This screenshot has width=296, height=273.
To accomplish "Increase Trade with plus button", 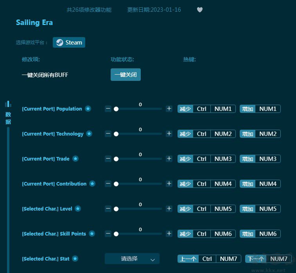I will tap(169, 159).
